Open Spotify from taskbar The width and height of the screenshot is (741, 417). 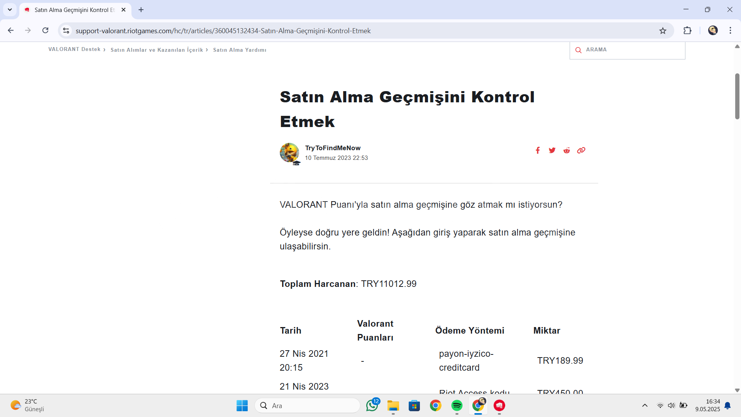point(457,405)
